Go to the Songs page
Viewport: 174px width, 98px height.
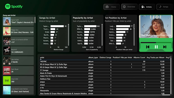[x=165, y=7]
